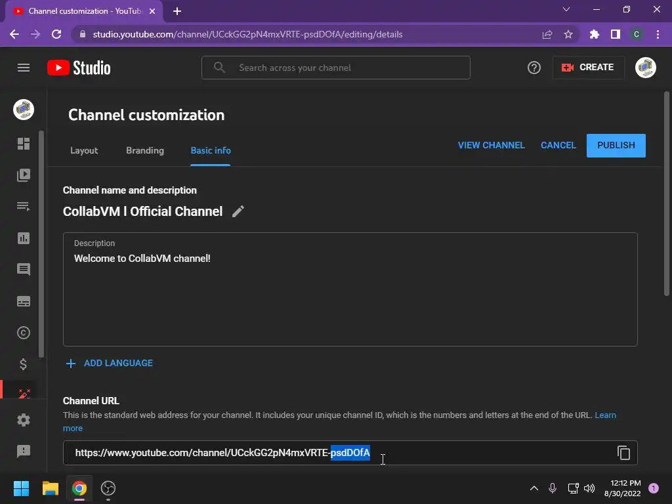Viewport: 672px width, 504px height.
Task: Edit channel name with pencil icon
Action: click(x=238, y=211)
